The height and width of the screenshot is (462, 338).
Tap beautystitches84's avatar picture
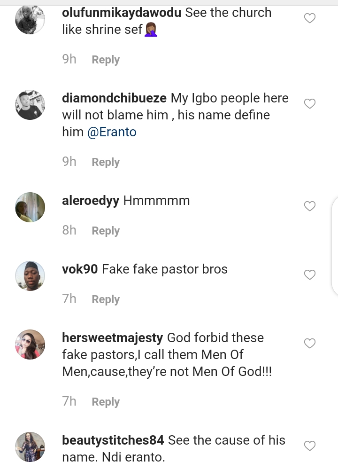tap(30, 446)
